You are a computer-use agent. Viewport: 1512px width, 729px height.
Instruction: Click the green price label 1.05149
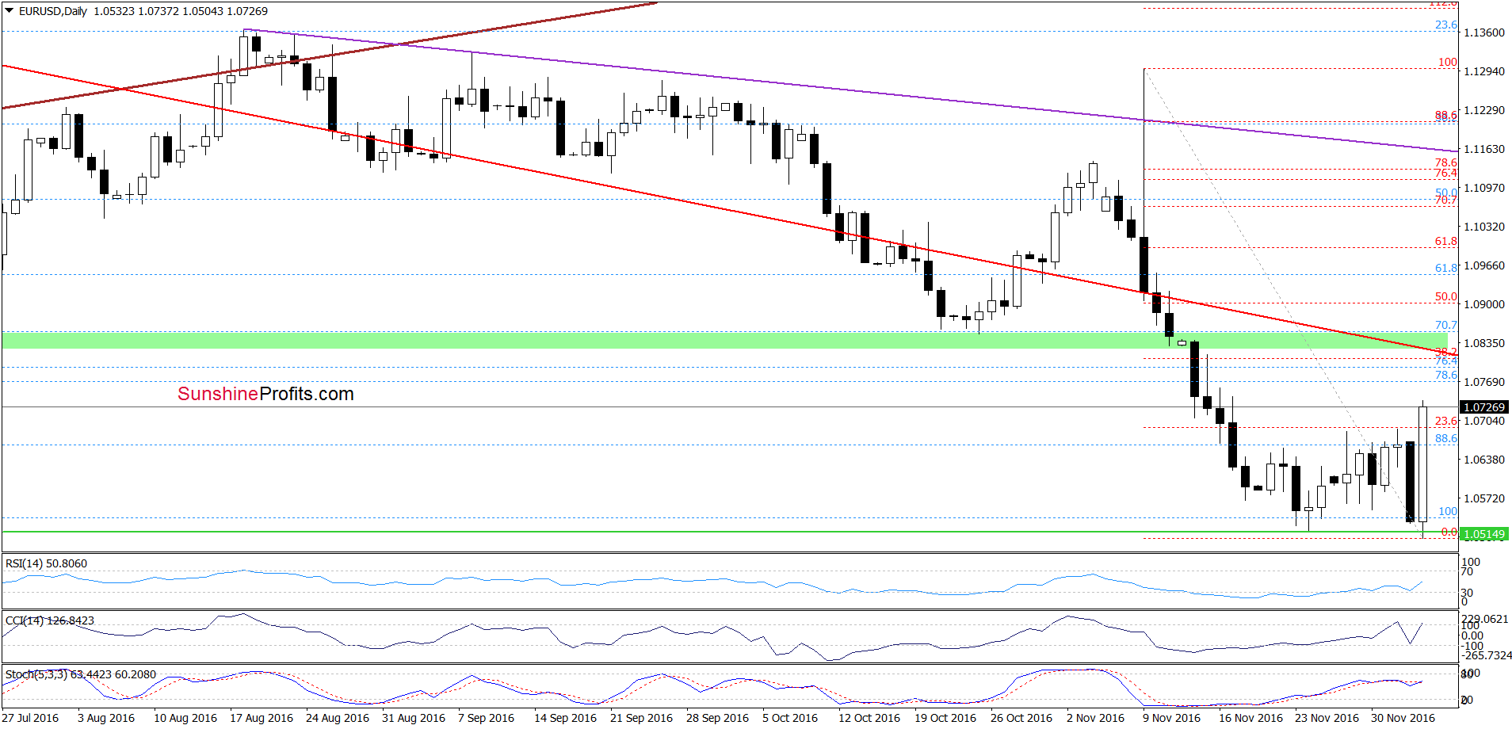click(x=1484, y=534)
